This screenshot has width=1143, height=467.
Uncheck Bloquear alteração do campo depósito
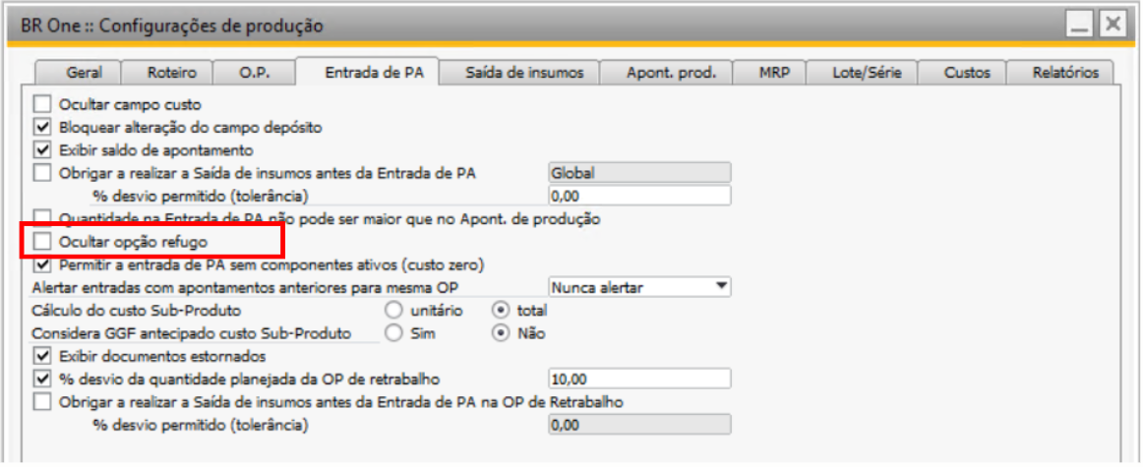[x=41, y=127]
